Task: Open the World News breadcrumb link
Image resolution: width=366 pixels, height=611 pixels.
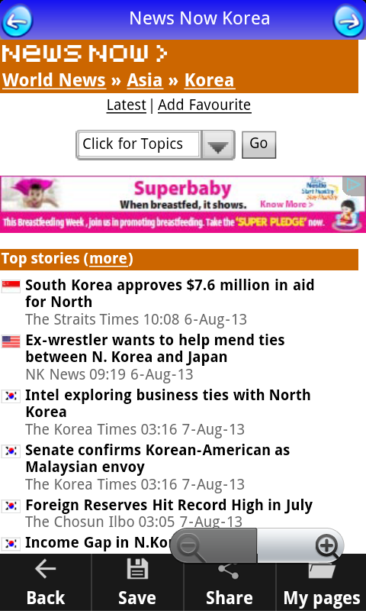Action: click(54, 80)
